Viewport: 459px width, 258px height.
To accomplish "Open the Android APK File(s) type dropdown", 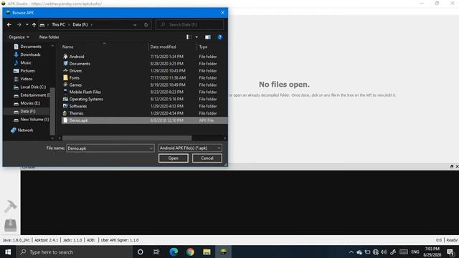I will [x=190, y=148].
